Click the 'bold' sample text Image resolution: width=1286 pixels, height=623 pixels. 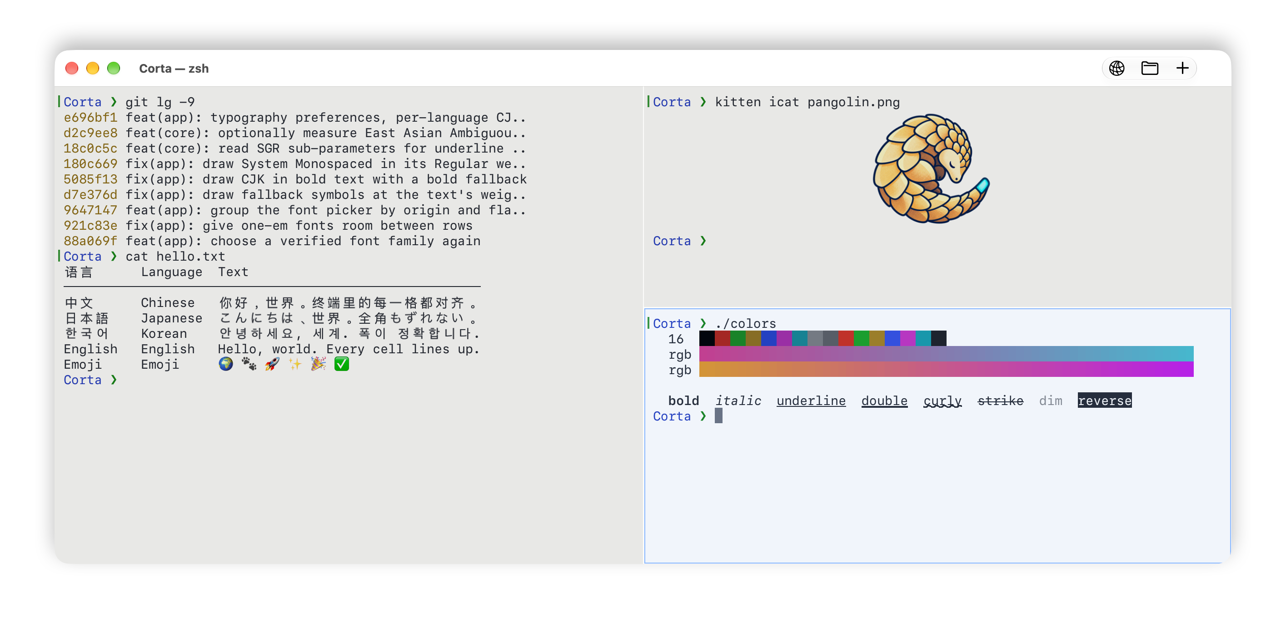683,400
